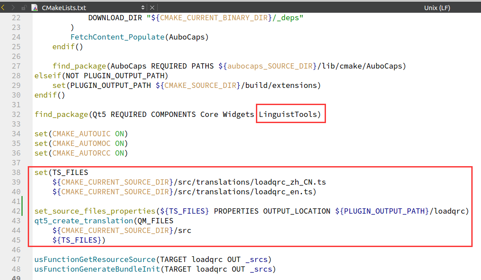This screenshot has width=481, height=280.
Task: Go forward with the right arrow icon
Action: 13,7
